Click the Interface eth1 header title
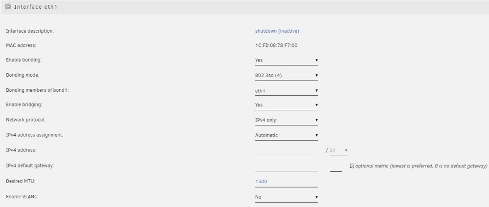Screen dimensions: 489x207 (x=36, y=6)
